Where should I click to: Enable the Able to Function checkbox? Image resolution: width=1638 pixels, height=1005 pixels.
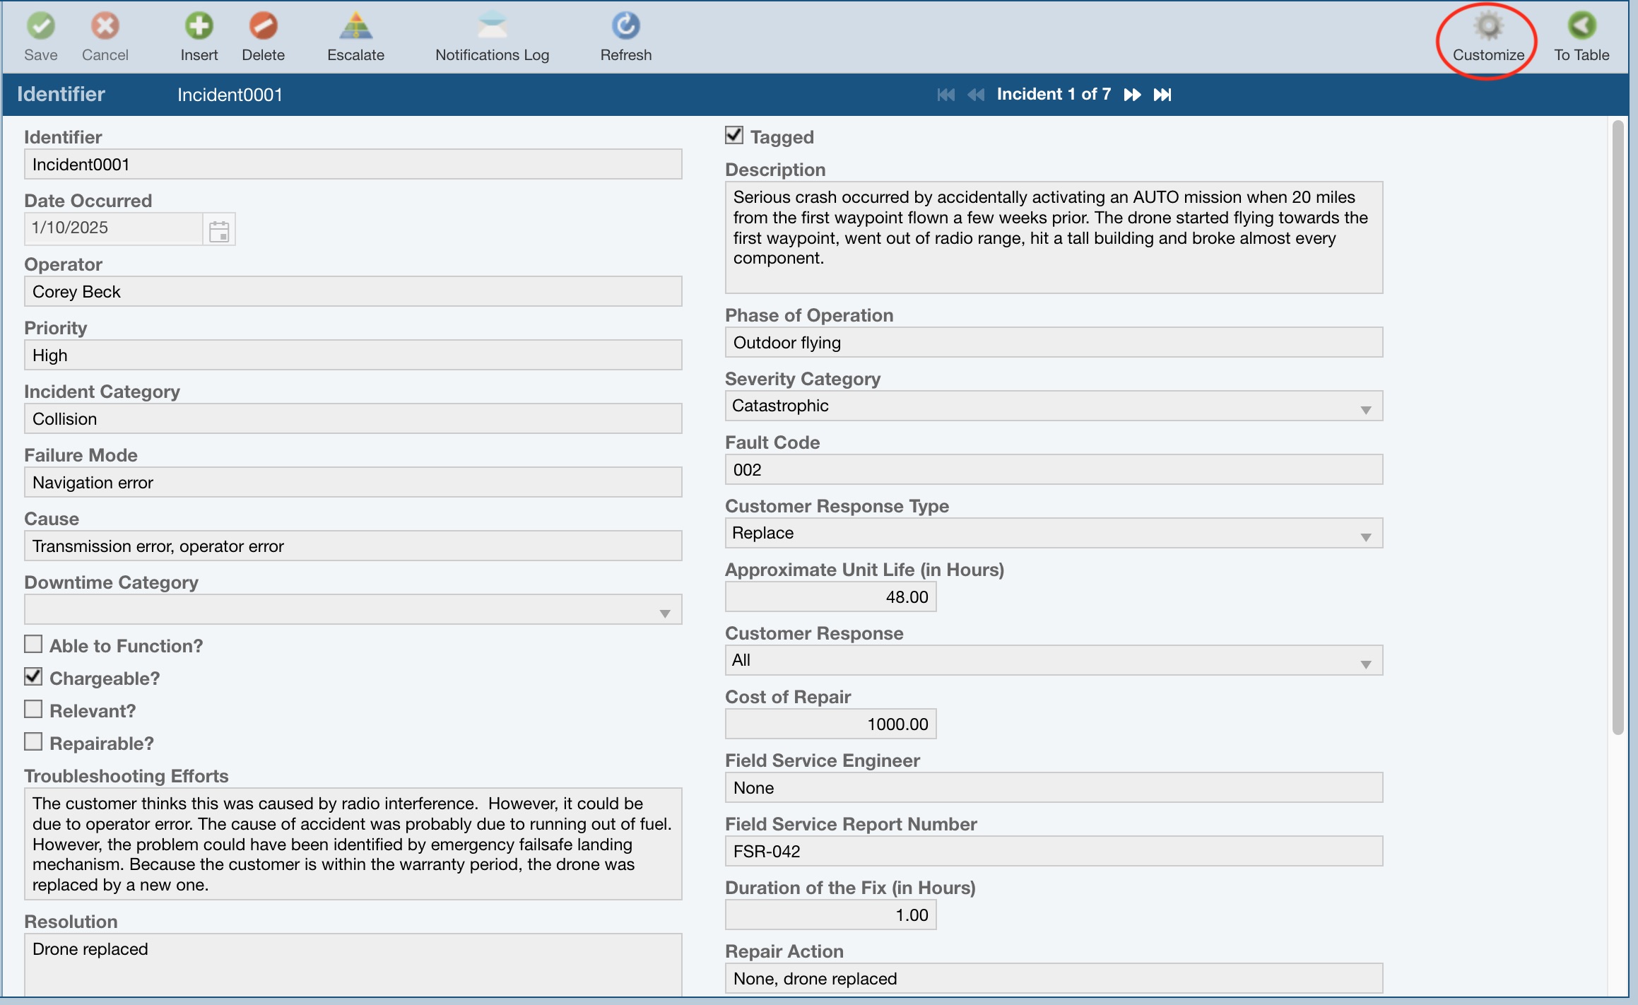(33, 645)
